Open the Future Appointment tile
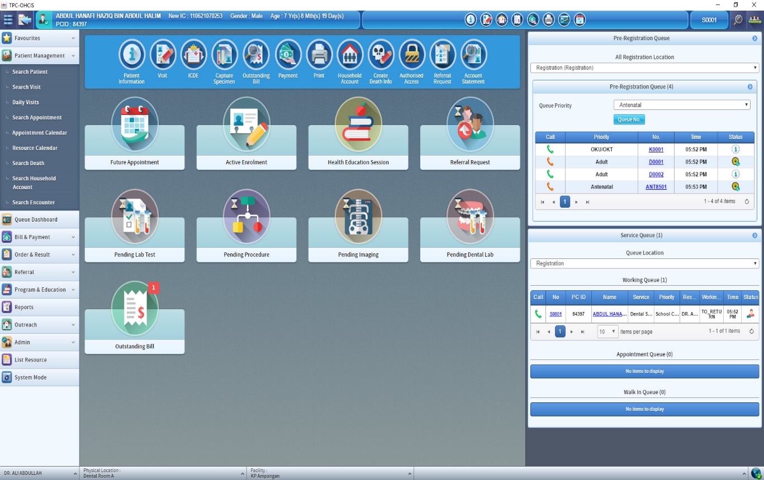Screen dimensions: 764x480 pos(135,134)
